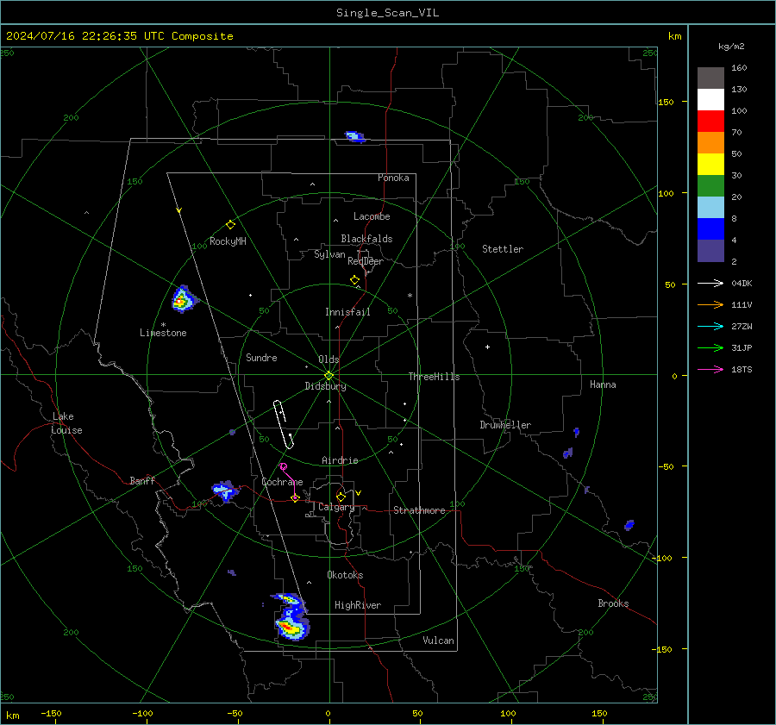Select the yellow diamond marker below RedDeer
The width and height of the screenshot is (776, 725).
pos(354,280)
